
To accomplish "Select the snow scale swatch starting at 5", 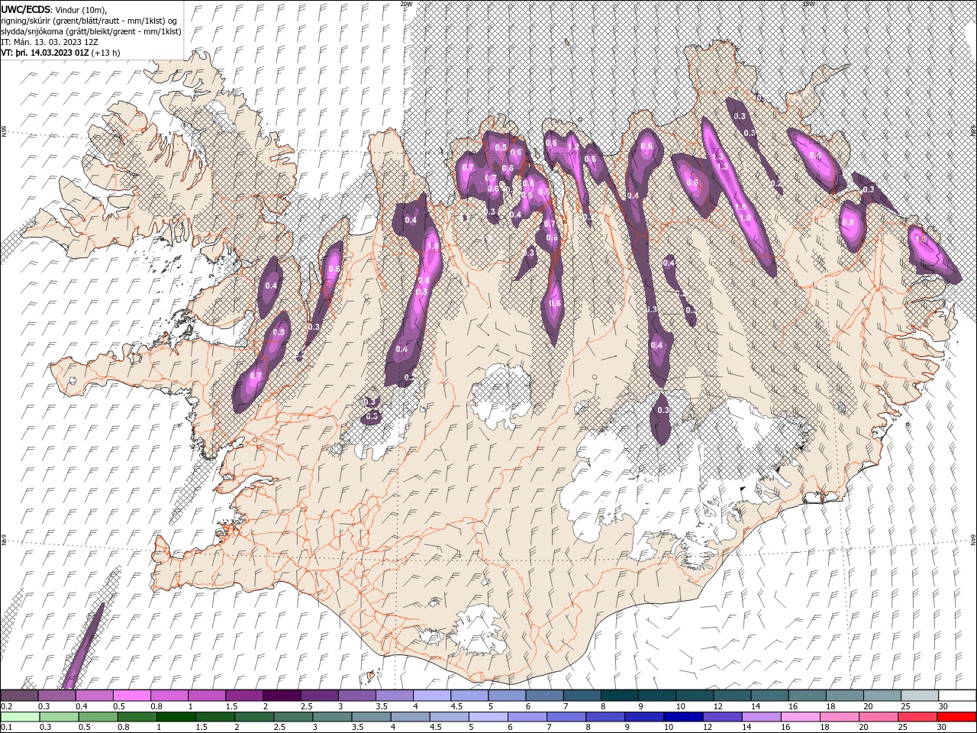I will click(507, 696).
